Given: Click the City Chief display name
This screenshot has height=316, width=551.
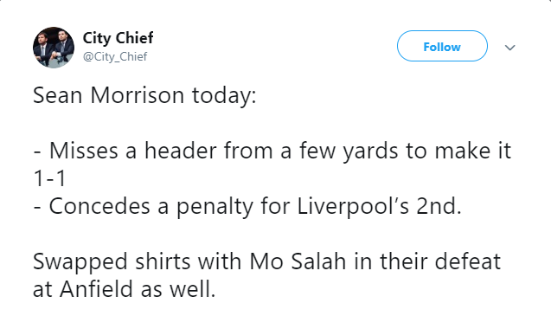Looking at the screenshot, I should click(118, 38).
